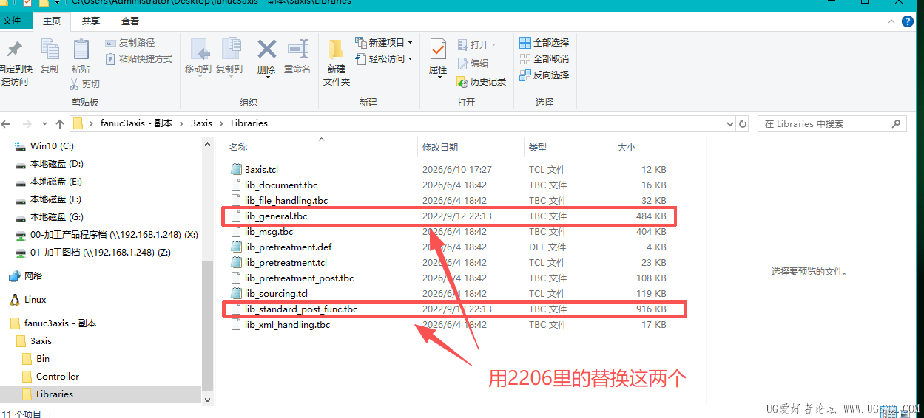Click the Refresh button beside the address bar
The image size is (924, 418).
[x=743, y=123]
